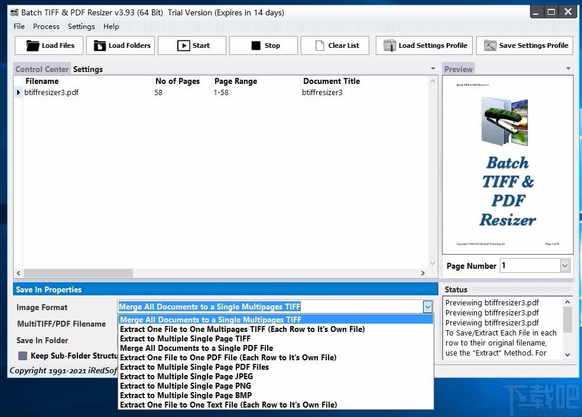Select Extract One File to One Multipages TIFF
Viewport: 582px width, 417px height.
[276, 329]
